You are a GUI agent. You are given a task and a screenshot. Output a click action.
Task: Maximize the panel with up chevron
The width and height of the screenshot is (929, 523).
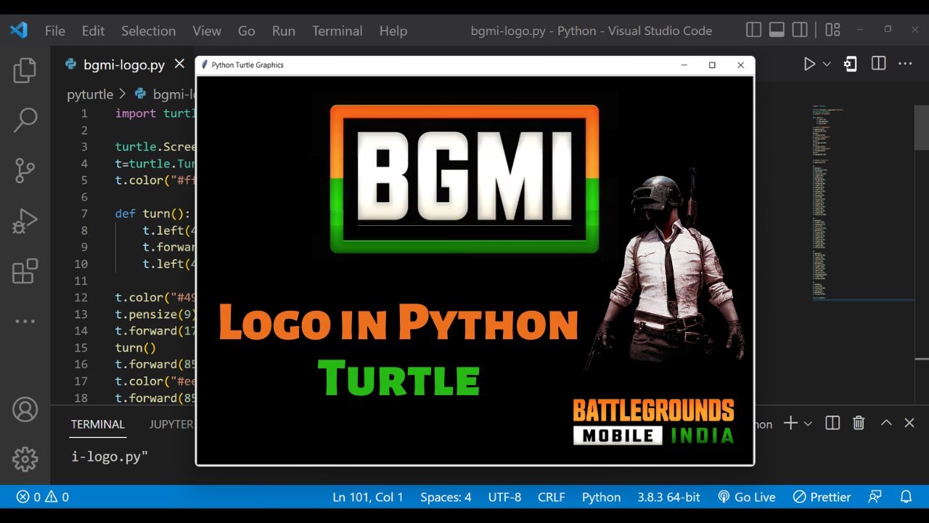[885, 423]
